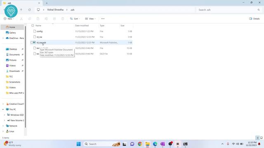Image resolution: width=264 pixels, height=148 pixels.
Task: Click the Share icon in toolbar
Action: click(54, 18)
